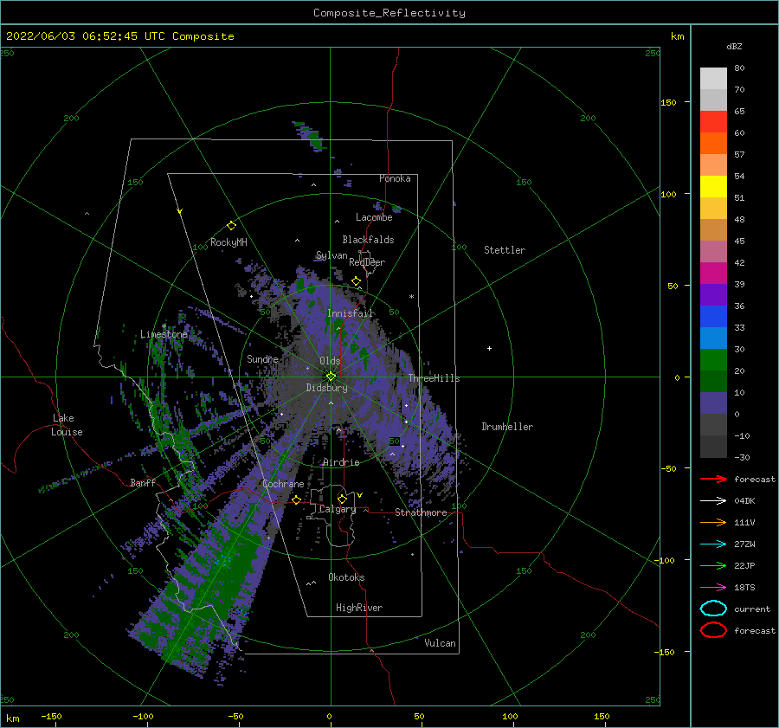Image resolution: width=779 pixels, height=728 pixels.
Task: Select the 51 dBZ yellow color swatch
Action: 713,186
